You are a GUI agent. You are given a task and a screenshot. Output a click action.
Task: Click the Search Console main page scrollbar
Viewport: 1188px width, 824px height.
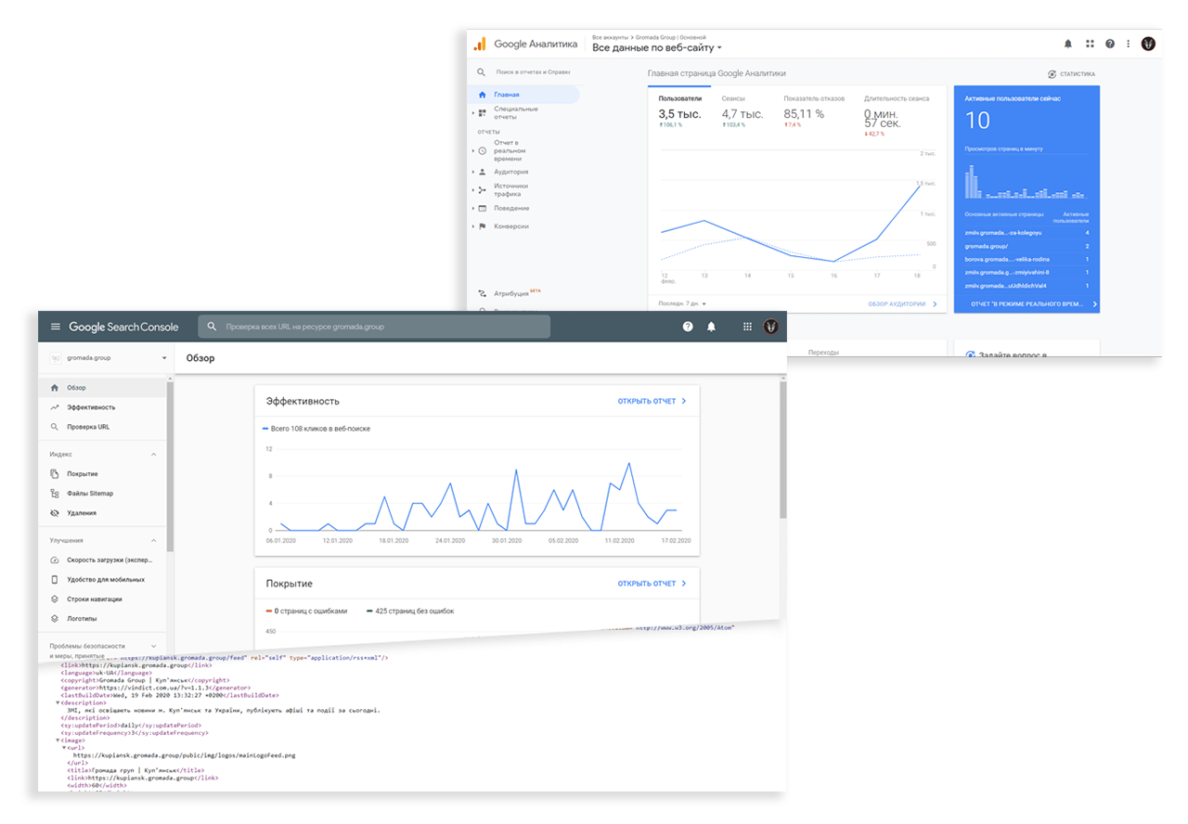(x=782, y=449)
